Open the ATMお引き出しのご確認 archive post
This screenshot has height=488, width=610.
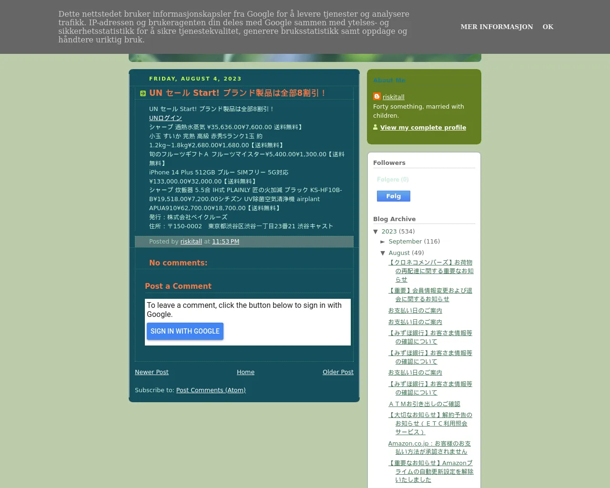tap(424, 404)
